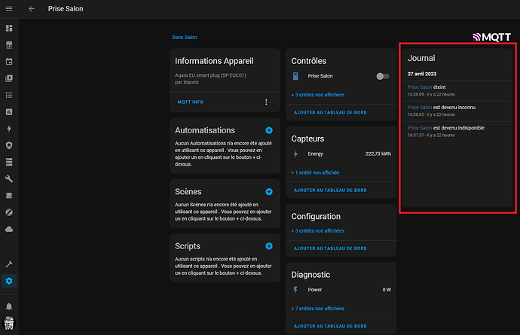This screenshot has height=335, width=520.
Task: Add Diagnostic card to dashboard
Action: click(x=330, y=326)
